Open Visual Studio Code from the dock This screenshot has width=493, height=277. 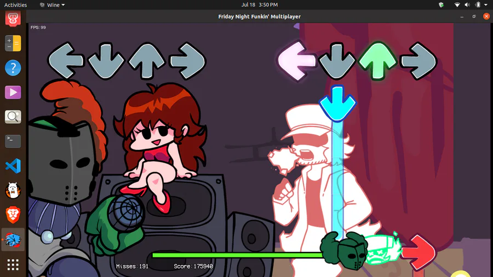click(13, 166)
